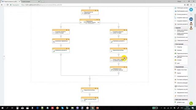Click insert arrow below 'Изменение переменных' block
Viewport: 196px width, 110px height.
click(61, 46)
